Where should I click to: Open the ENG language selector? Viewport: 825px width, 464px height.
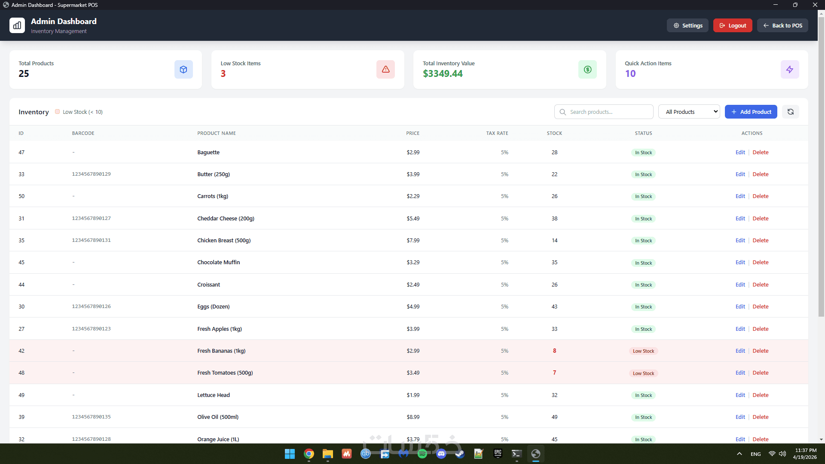pos(755,454)
